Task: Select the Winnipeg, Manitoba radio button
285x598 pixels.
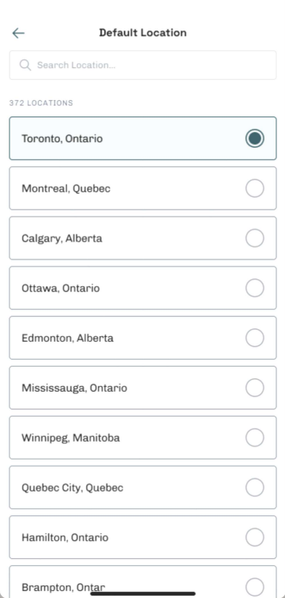Action: point(255,438)
